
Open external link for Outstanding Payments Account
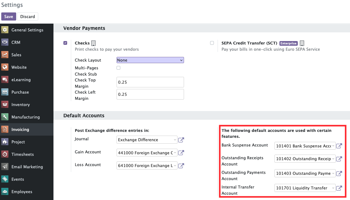point(339,174)
